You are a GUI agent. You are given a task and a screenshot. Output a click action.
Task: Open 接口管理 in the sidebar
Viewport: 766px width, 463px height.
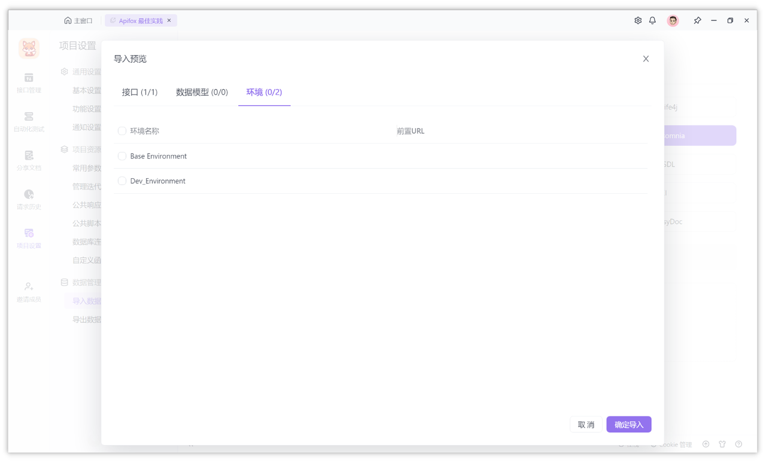(29, 83)
